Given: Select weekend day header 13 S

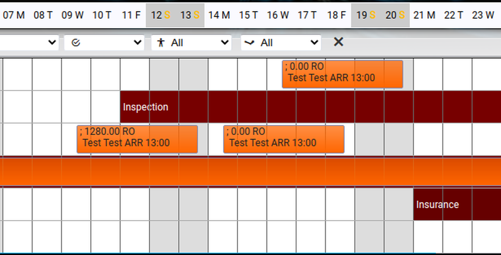Looking at the screenshot, I should (x=190, y=15).
